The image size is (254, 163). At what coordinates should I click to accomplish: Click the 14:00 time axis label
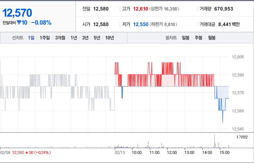click(207, 152)
